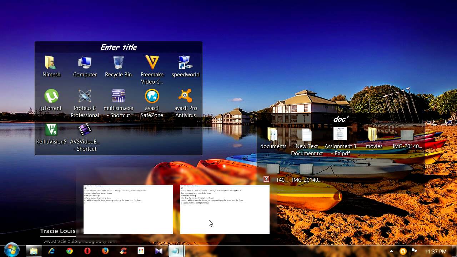Click the "doc'" fence title
The height and width of the screenshot is (257, 457).
click(x=341, y=119)
